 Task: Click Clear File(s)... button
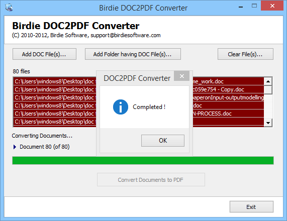click(245, 54)
